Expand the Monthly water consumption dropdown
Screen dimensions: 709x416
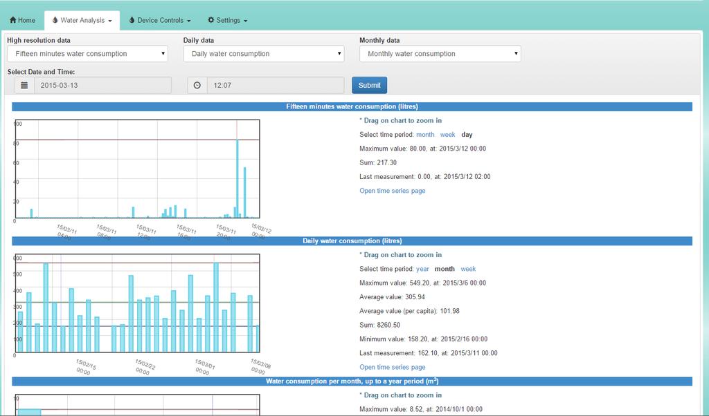440,54
